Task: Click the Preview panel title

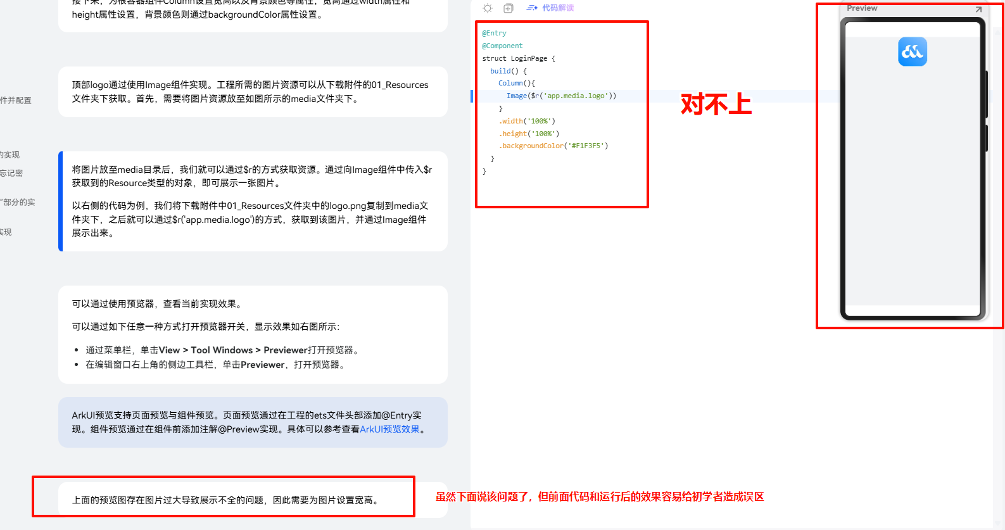Action: [862, 8]
